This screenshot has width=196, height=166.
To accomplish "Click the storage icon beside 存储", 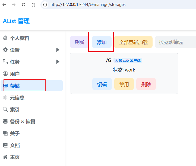I will [x=5, y=86].
